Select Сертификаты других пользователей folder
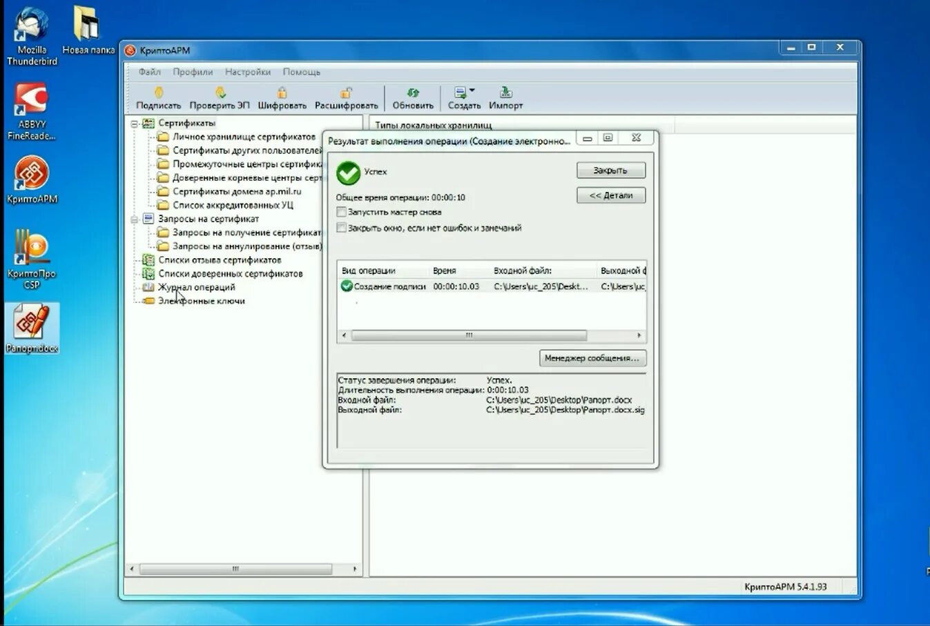Image resolution: width=930 pixels, height=626 pixels. click(247, 150)
